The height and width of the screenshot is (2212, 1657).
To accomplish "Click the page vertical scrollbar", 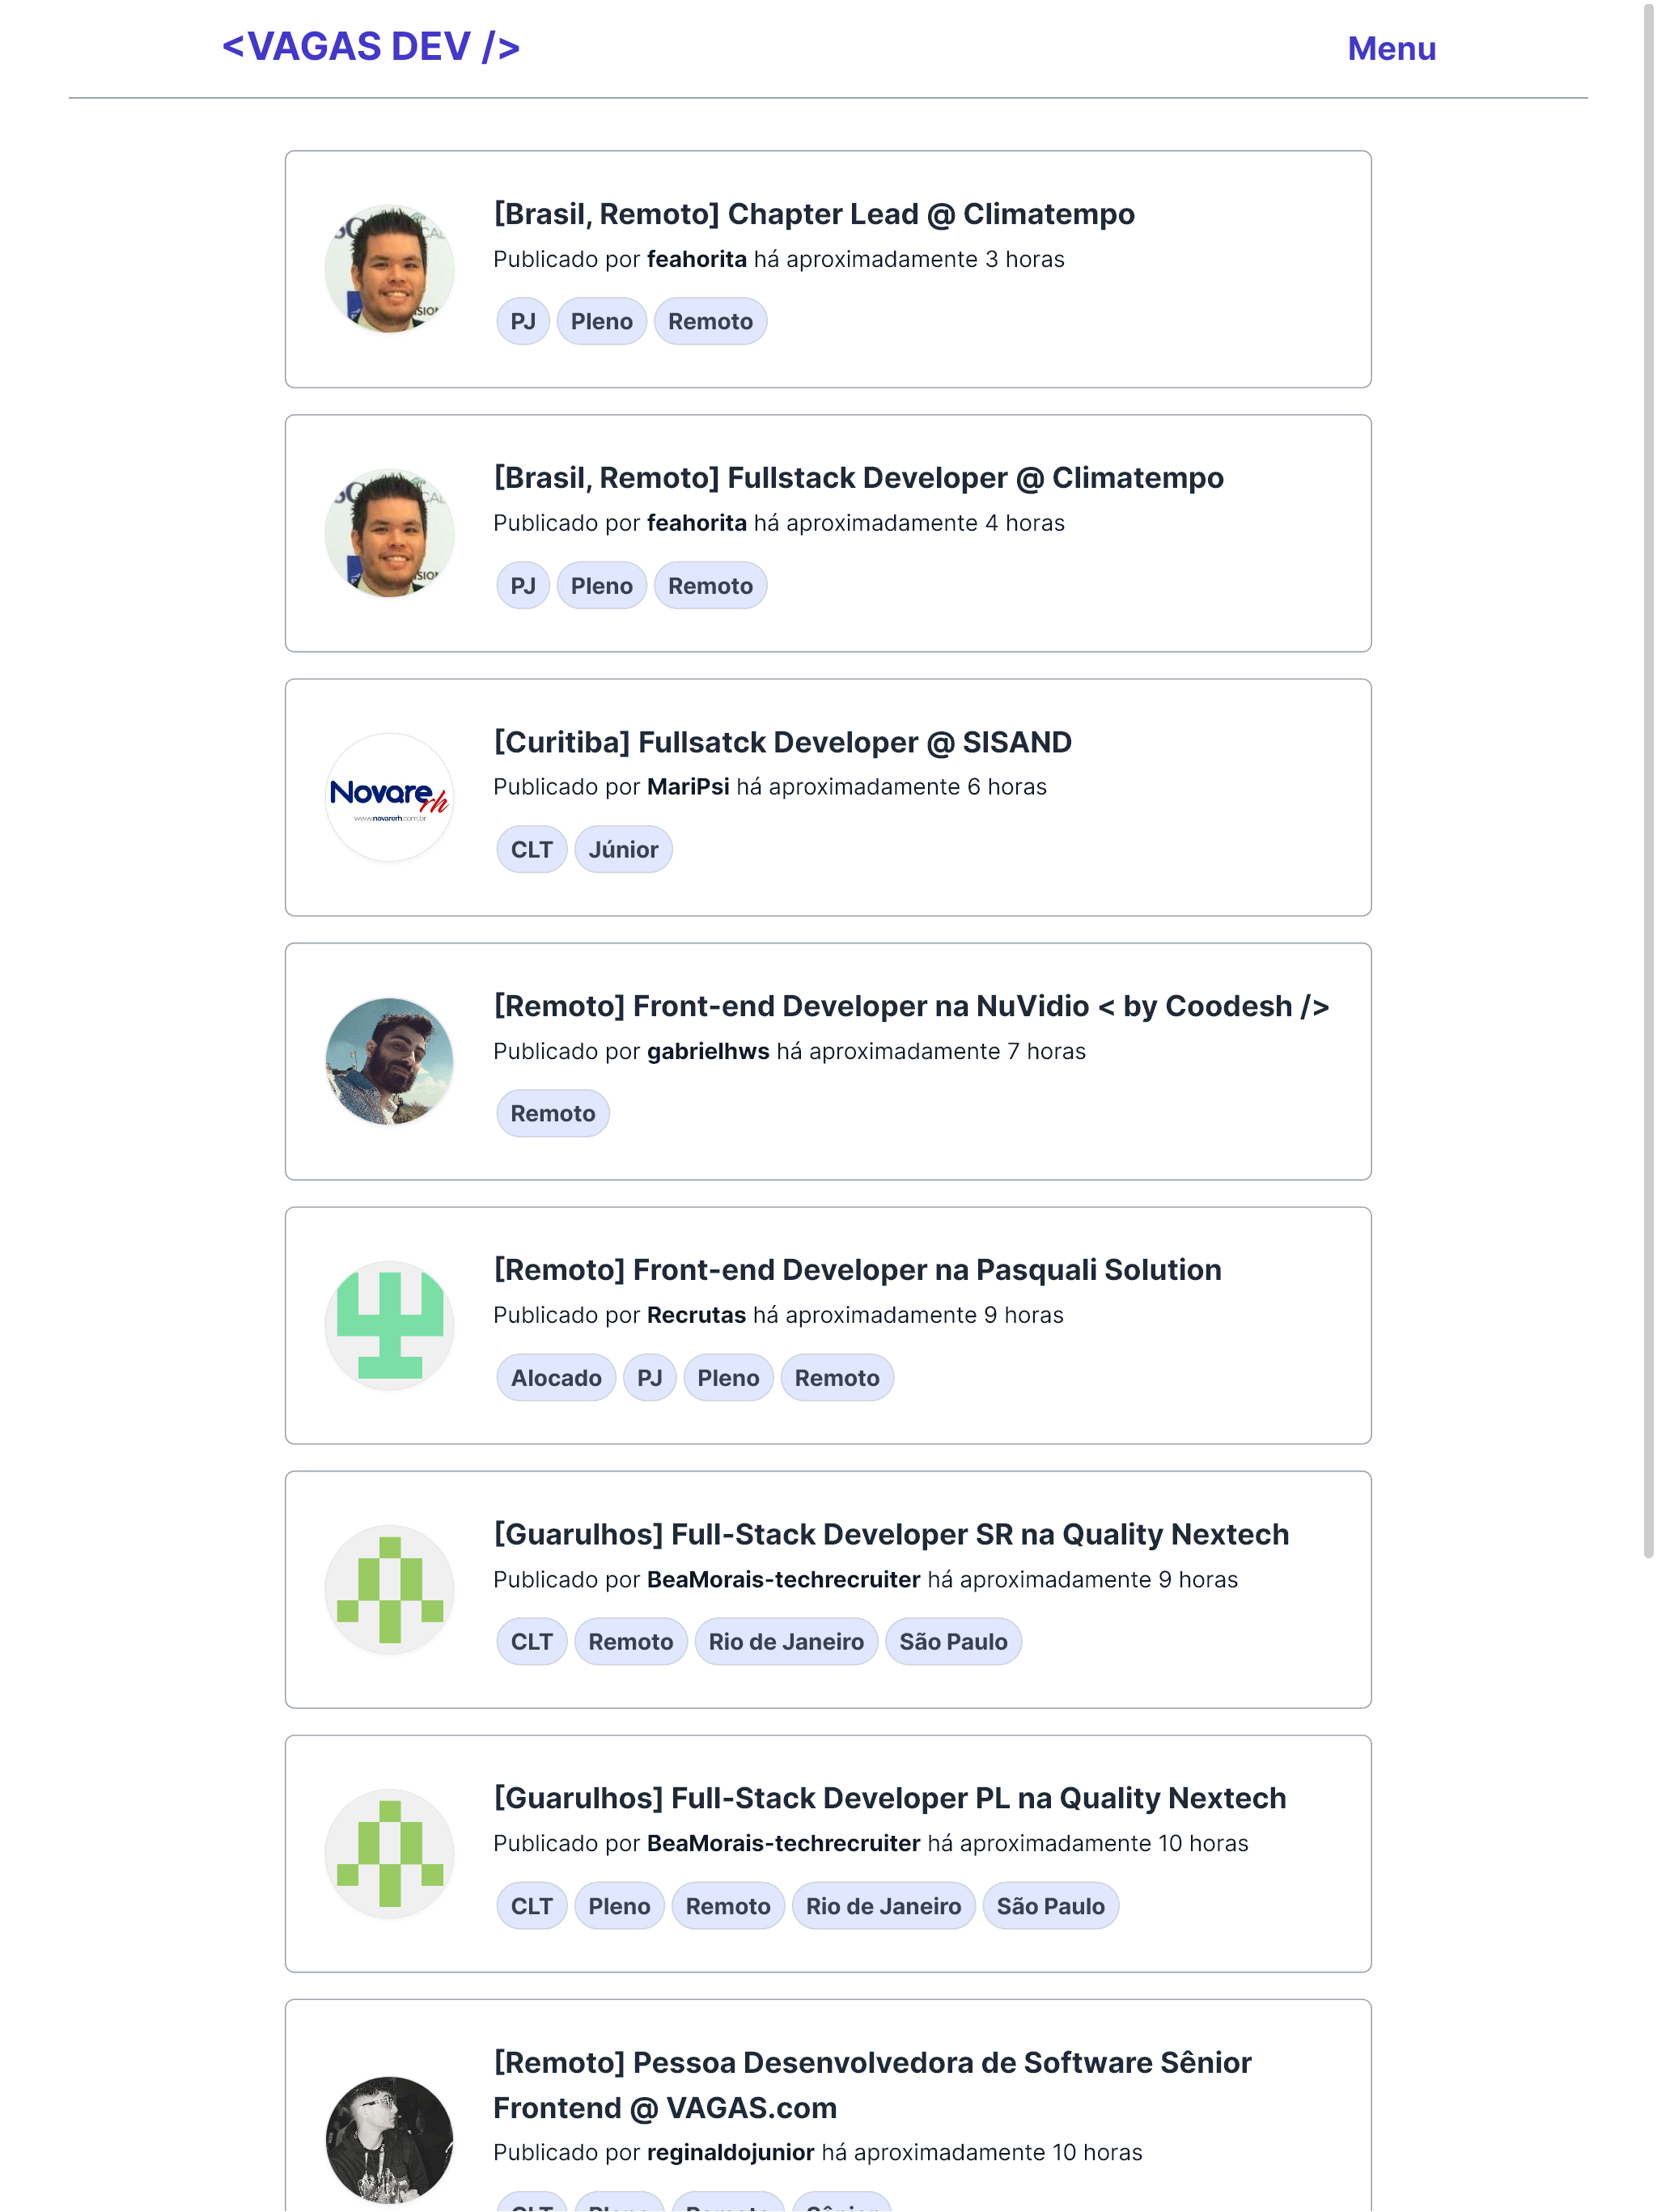I will click(1648, 780).
